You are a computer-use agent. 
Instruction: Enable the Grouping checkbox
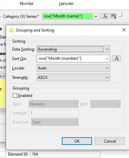pos(15,96)
